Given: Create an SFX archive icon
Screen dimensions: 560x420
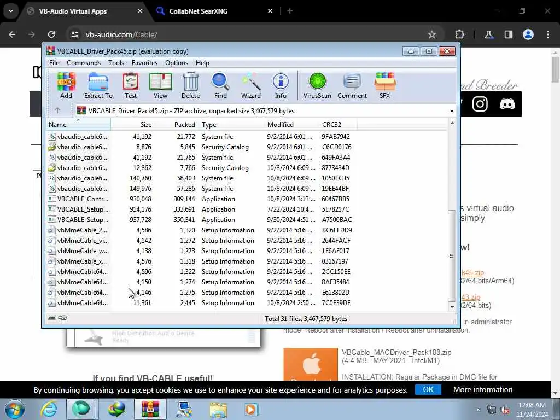Looking at the screenshot, I should pos(384,86).
